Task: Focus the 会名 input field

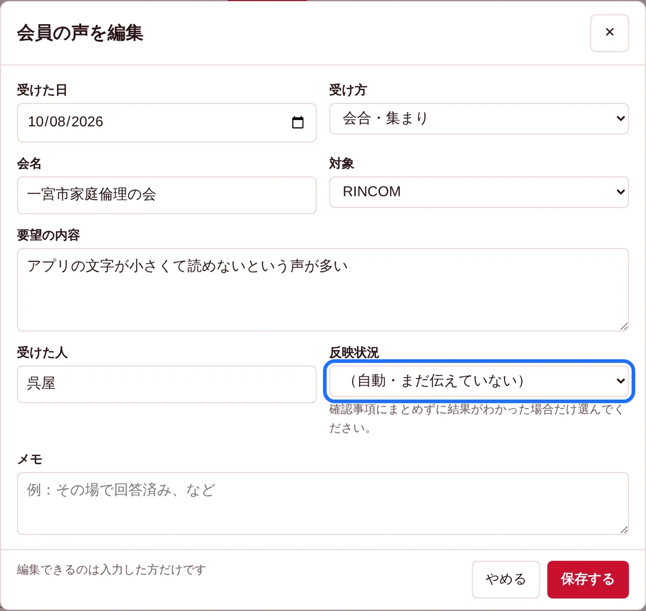Action: pos(167,195)
